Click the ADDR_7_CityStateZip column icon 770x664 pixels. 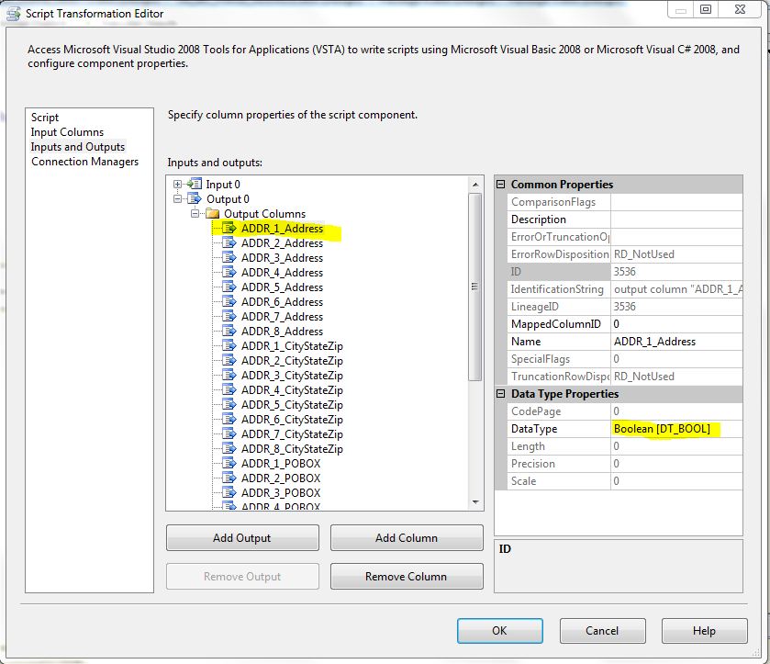click(x=229, y=434)
